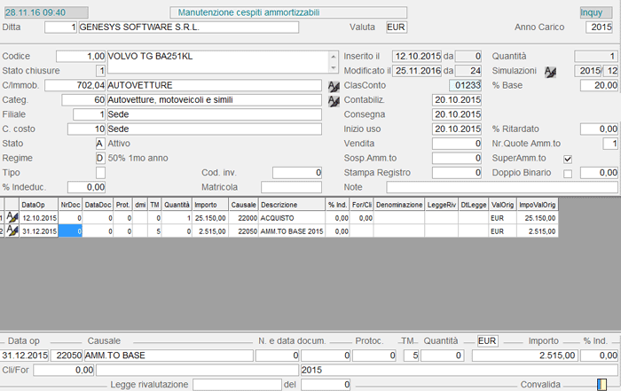Click the Vendita field
The width and height of the screenshot is (621, 391).
coord(457,144)
